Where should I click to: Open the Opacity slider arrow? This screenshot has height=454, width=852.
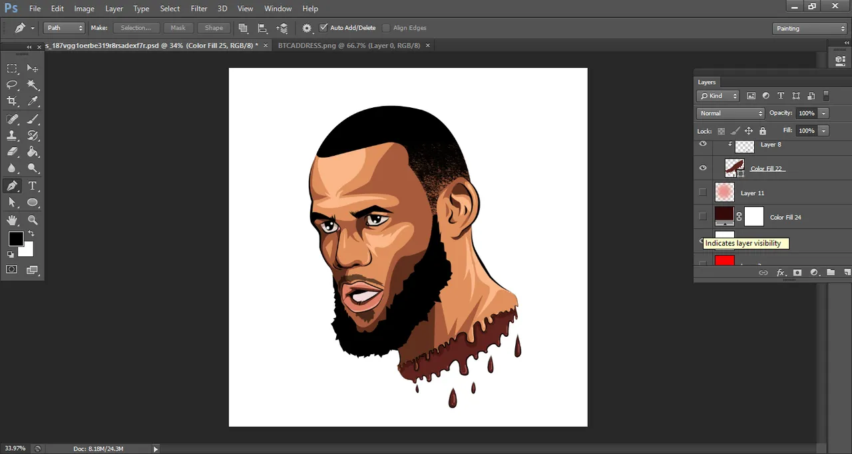[824, 113]
